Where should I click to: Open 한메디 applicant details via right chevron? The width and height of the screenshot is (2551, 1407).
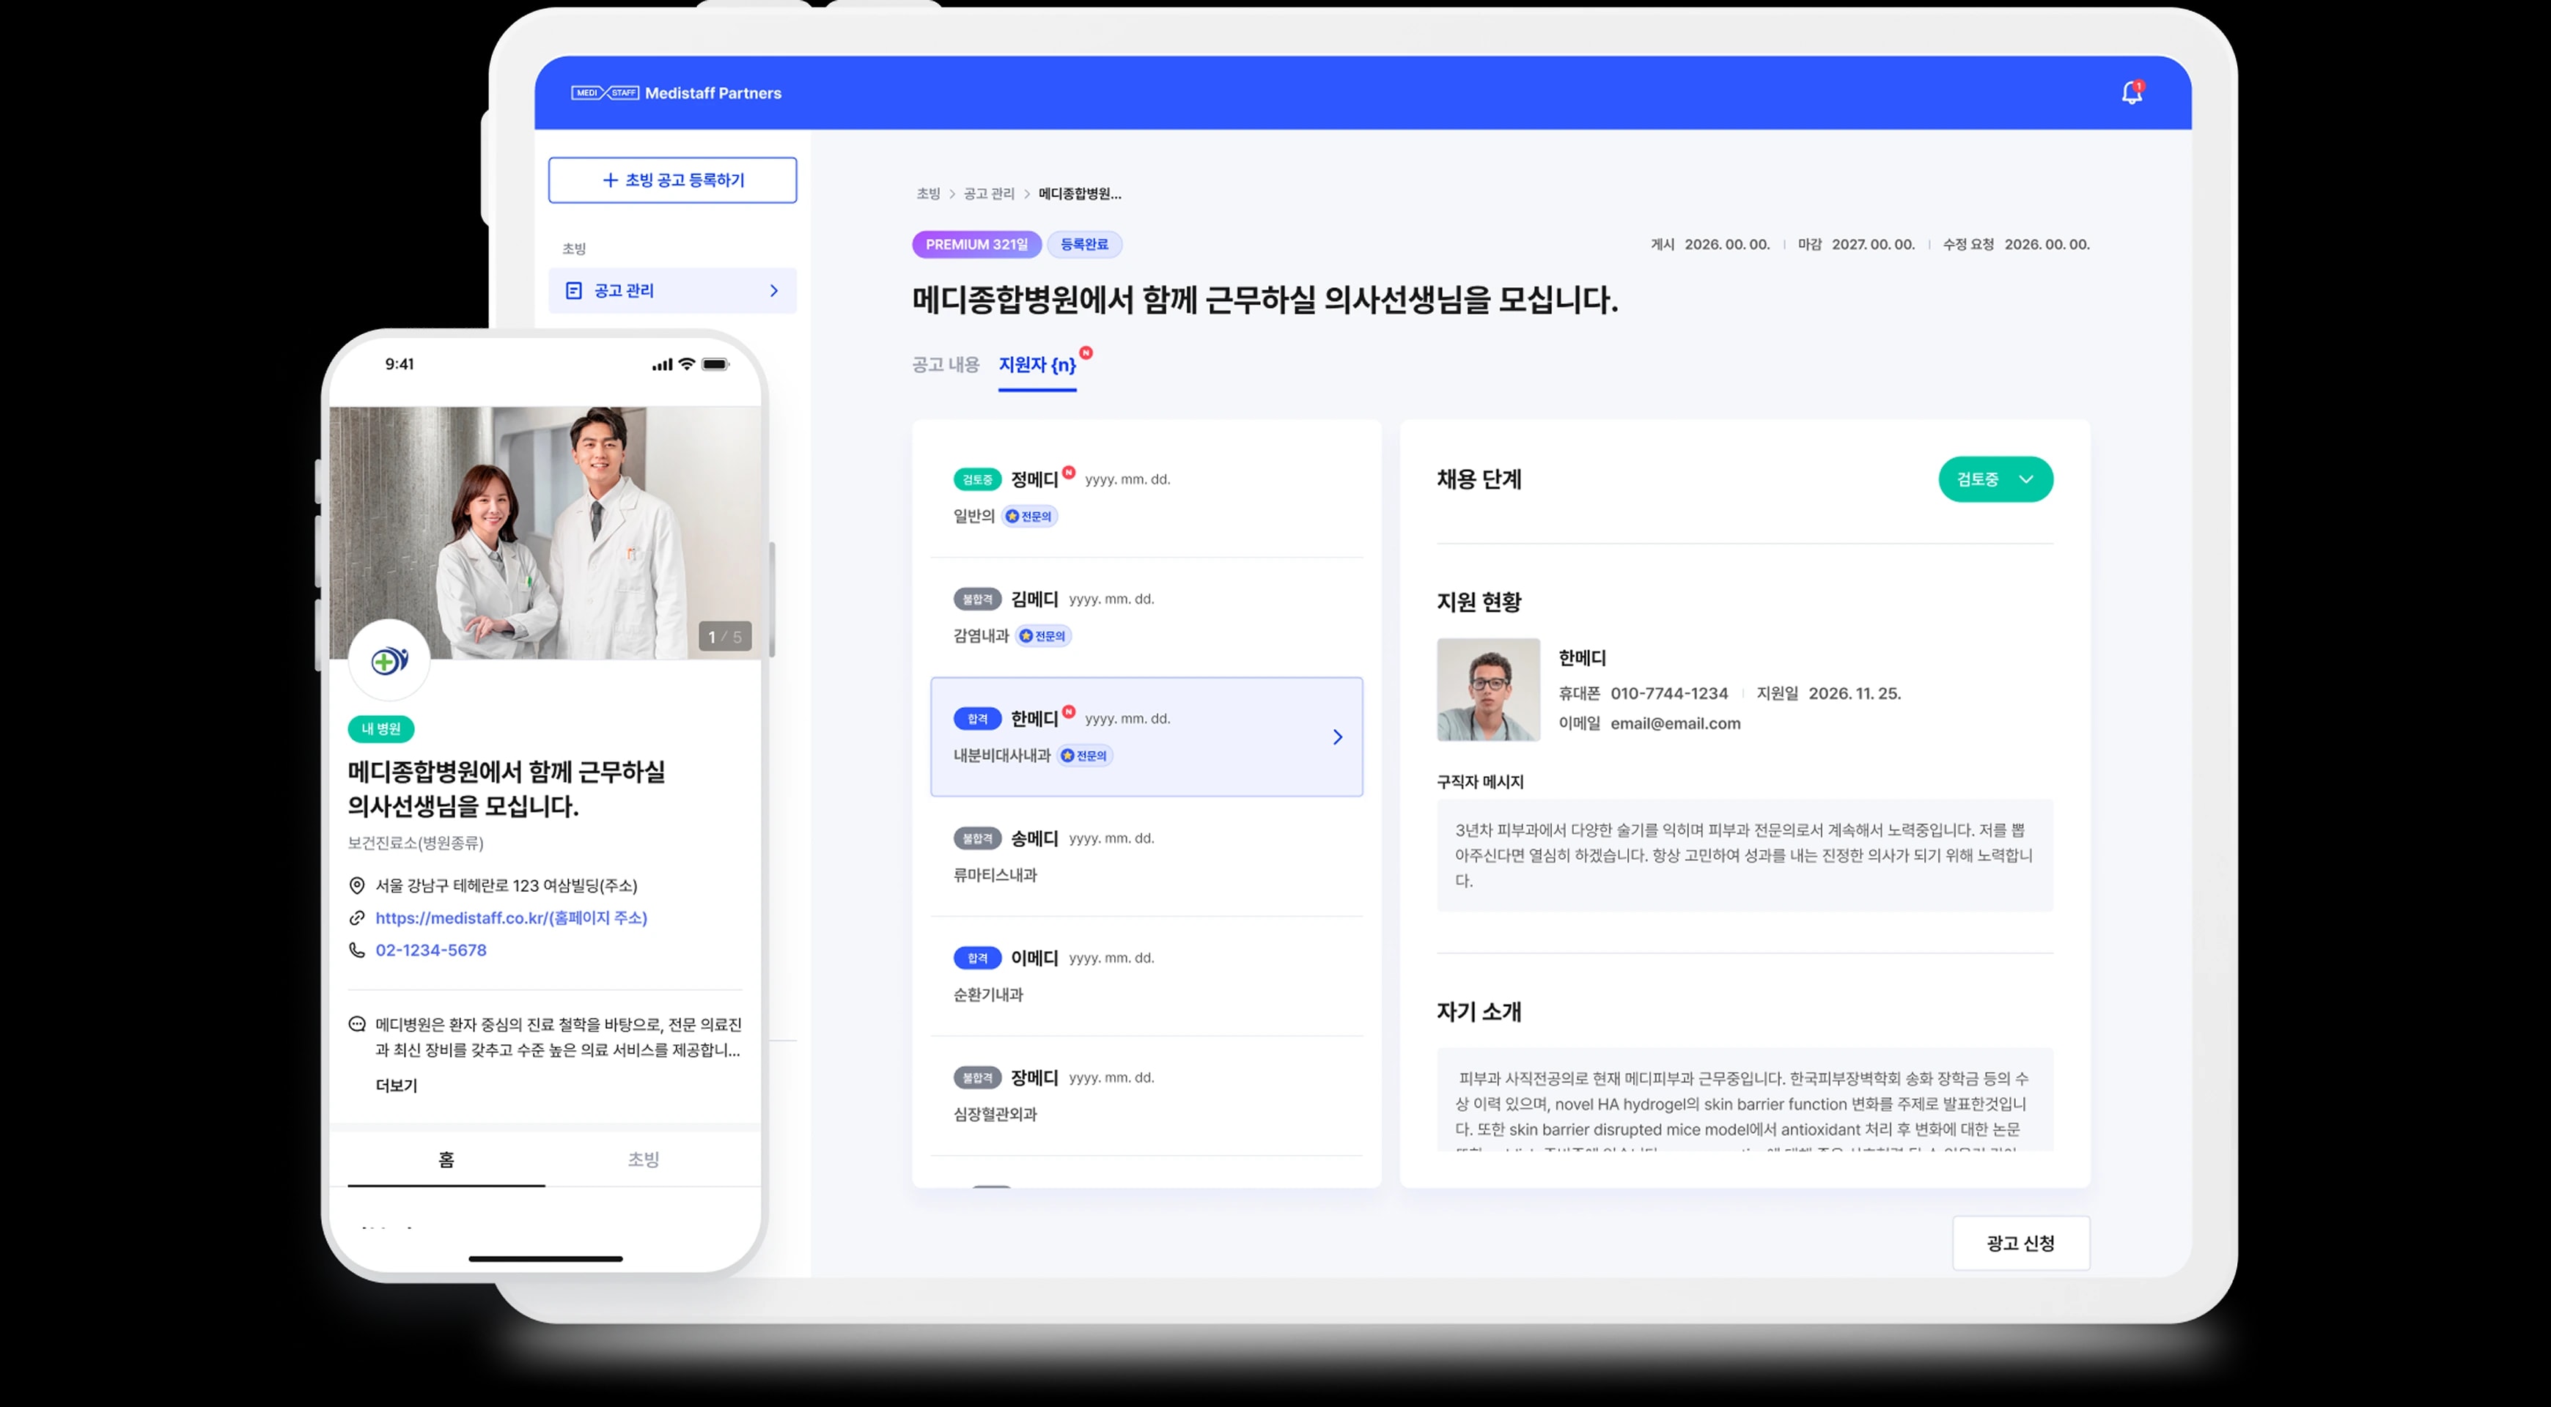1338,736
